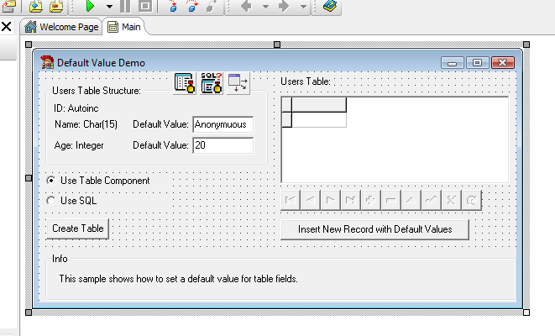
Task: Click the navigator's delete record minus button
Action: 390,200
